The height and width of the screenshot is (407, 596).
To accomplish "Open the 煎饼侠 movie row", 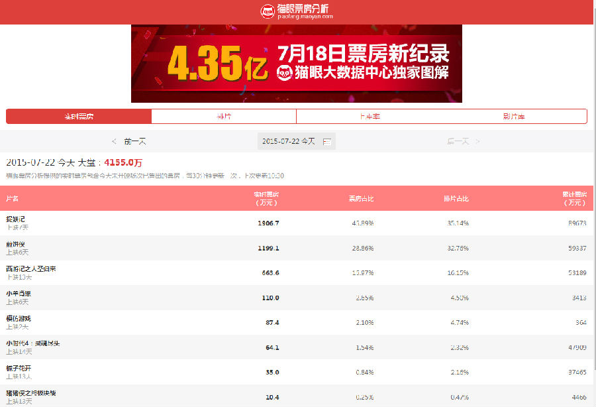I will pos(297,248).
